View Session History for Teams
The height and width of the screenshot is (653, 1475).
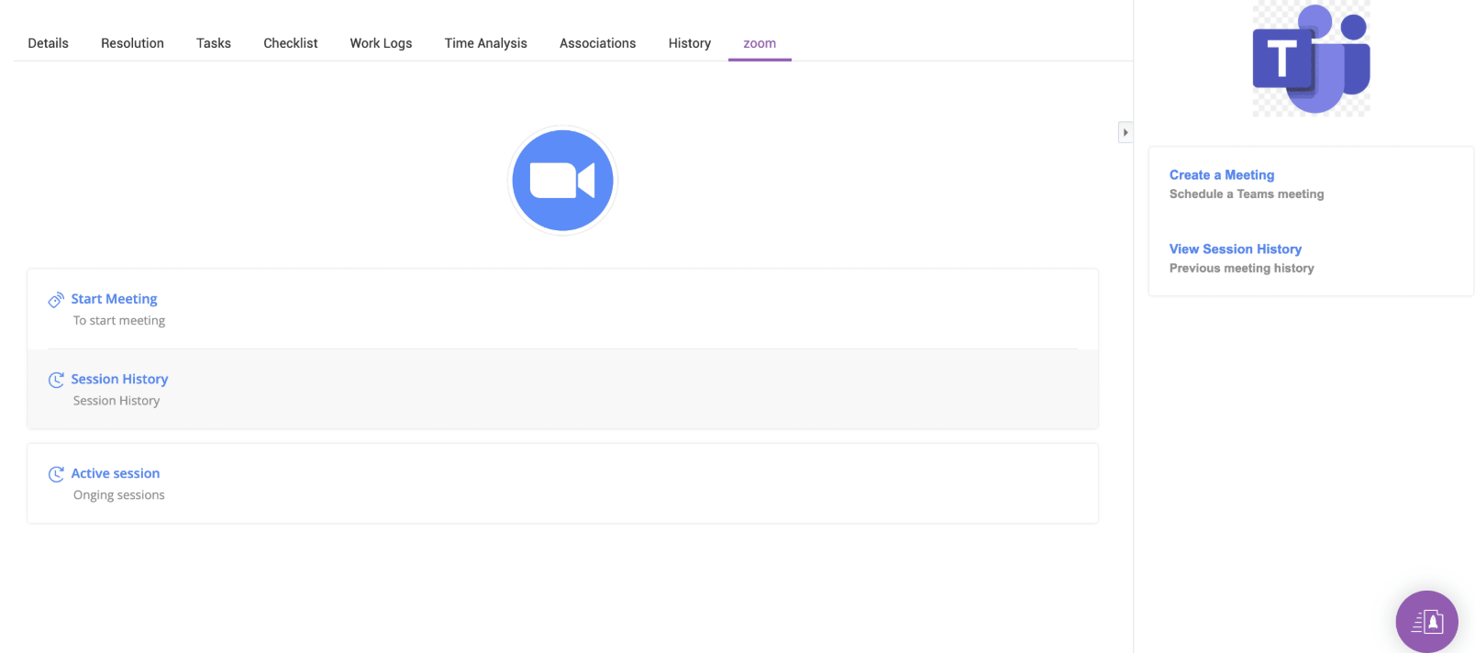tap(1236, 249)
